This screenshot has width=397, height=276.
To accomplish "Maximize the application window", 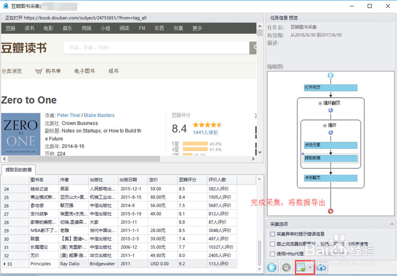I will point(370,6).
